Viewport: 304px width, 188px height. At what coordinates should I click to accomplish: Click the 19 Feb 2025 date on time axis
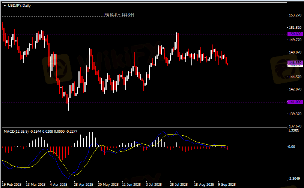[12, 185]
